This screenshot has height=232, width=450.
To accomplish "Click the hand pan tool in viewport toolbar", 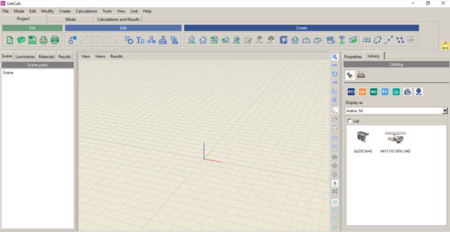I will tap(334, 183).
